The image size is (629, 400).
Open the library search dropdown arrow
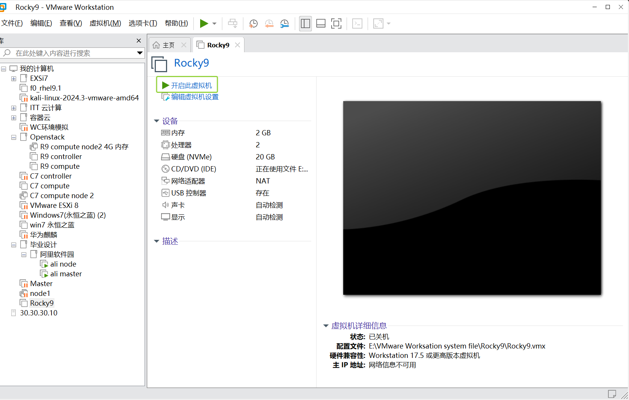pyautogui.click(x=140, y=53)
